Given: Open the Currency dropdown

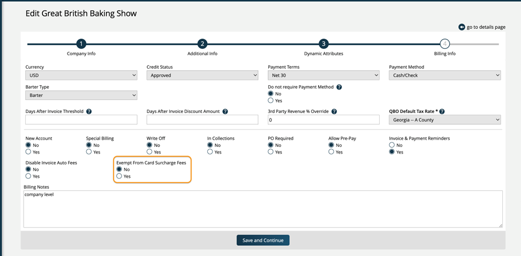Looking at the screenshot, I should click(x=81, y=76).
